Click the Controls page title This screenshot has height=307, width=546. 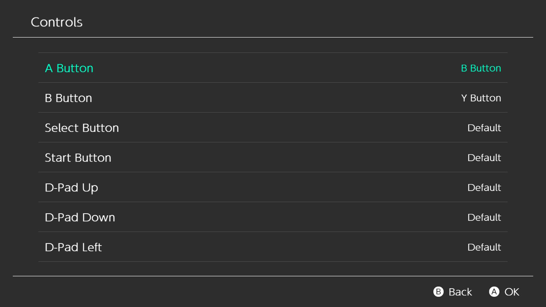pos(57,22)
